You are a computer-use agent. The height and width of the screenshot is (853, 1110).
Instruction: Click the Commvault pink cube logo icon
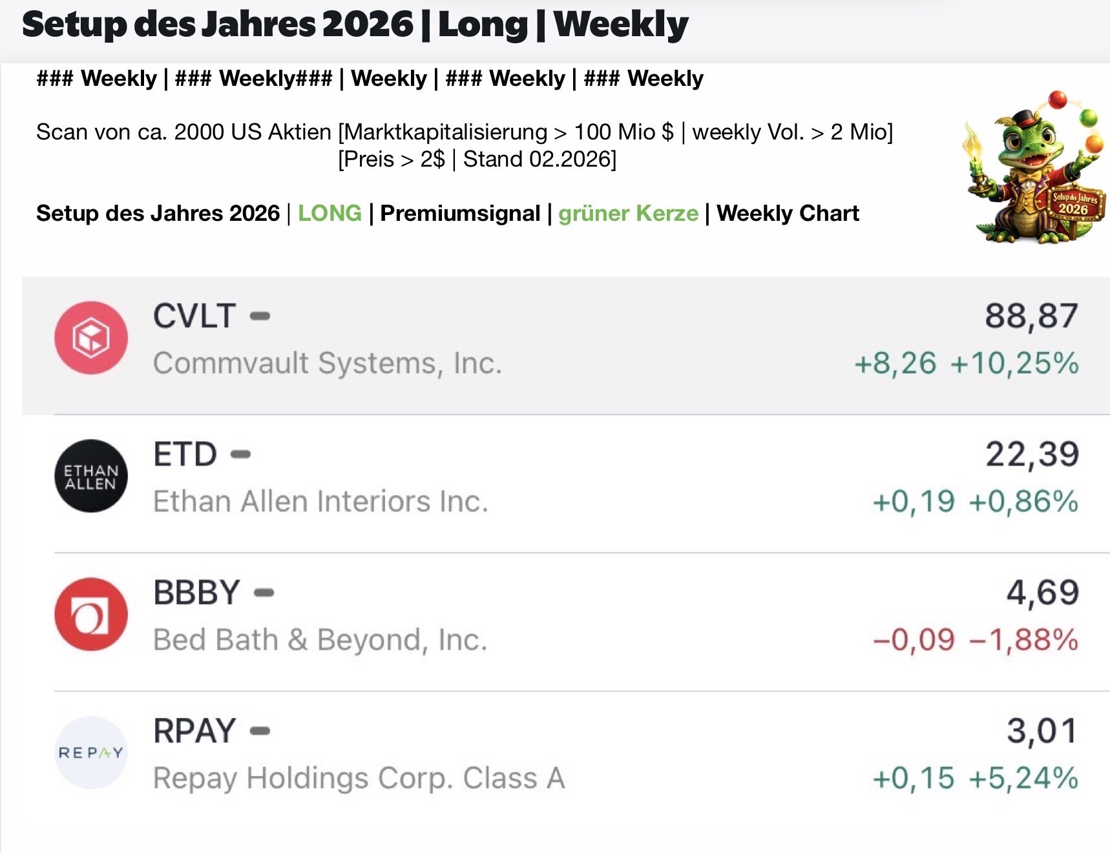pyautogui.click(x=91, y=338)
